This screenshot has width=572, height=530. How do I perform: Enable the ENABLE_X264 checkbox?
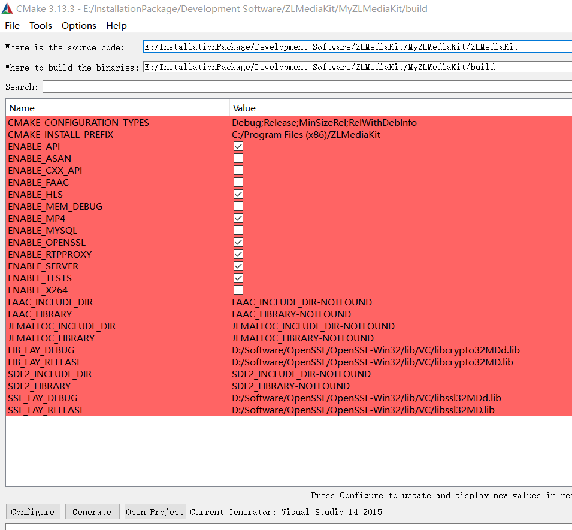(238, 289)
